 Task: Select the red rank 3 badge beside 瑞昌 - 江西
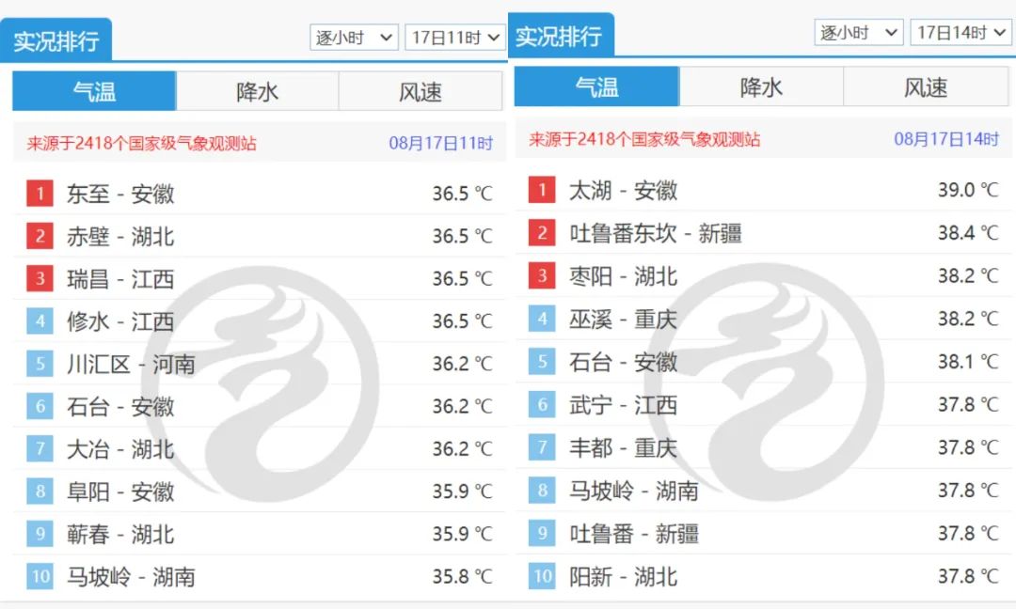(40, 279)
